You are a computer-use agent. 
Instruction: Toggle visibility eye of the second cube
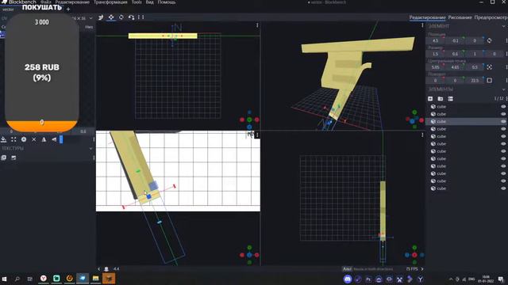tap(503, 114)
